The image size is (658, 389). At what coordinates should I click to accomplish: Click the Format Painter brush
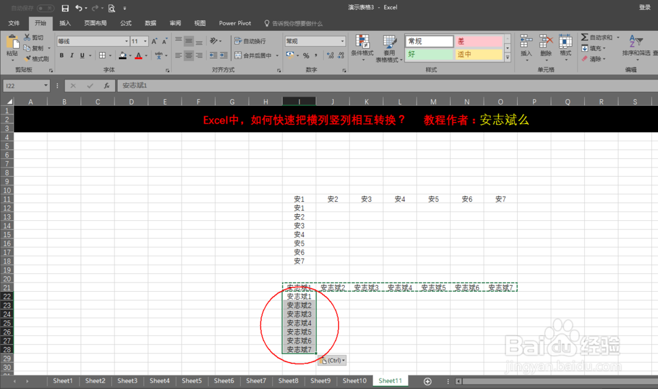click(x=28, y=58)
